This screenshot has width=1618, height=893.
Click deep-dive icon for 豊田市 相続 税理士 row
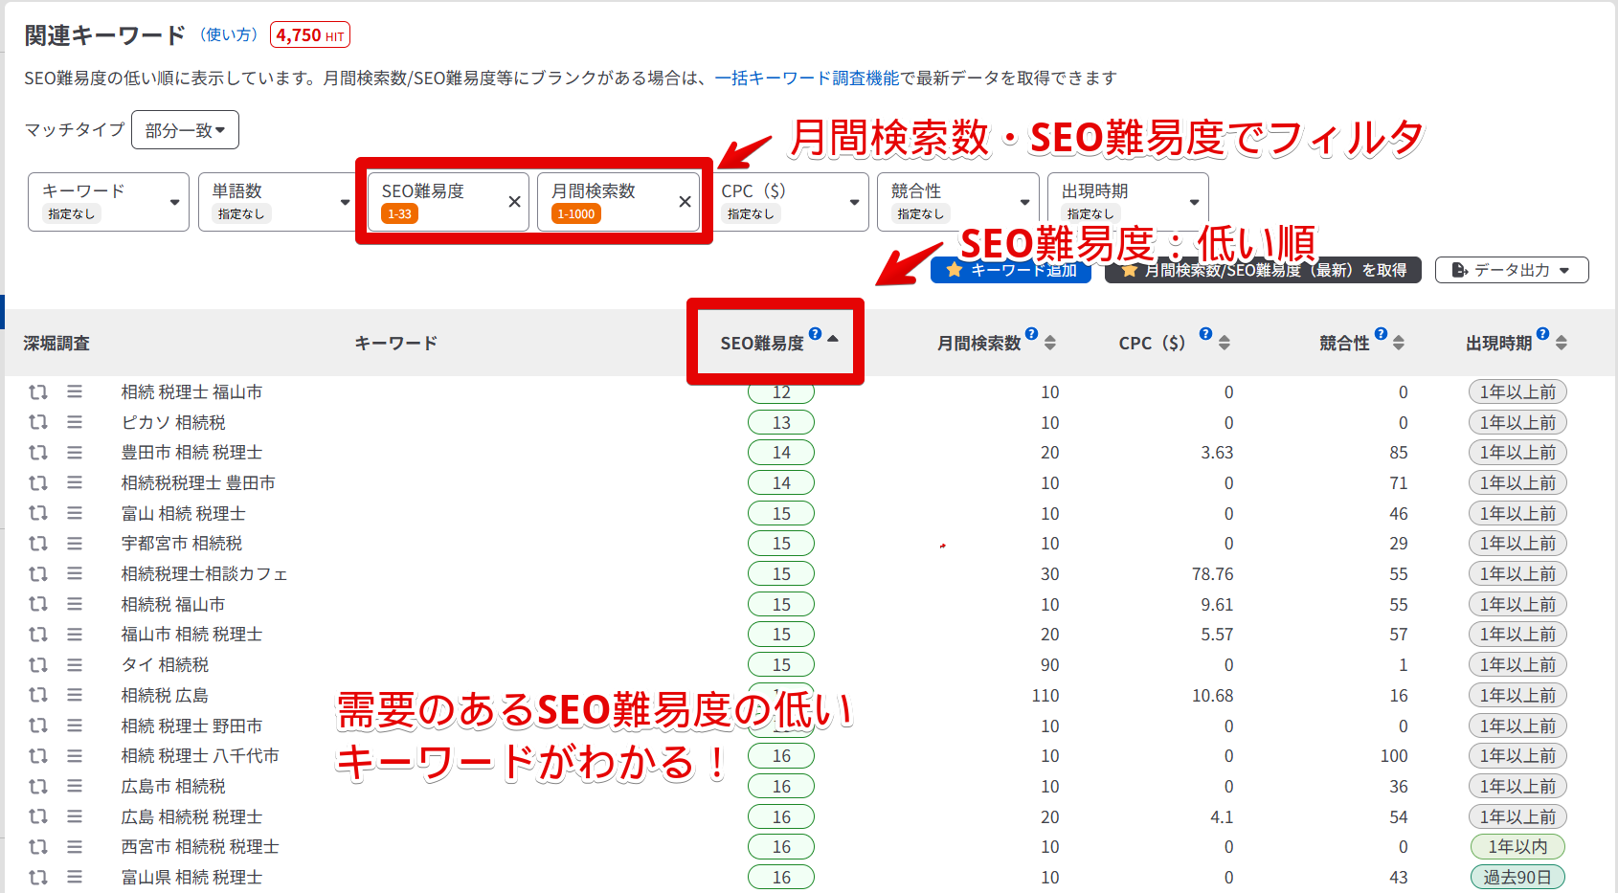click(38, 453)
